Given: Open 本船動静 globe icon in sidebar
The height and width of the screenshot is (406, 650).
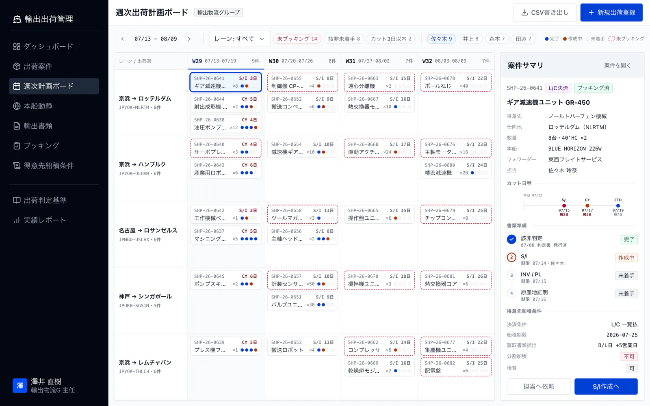Looking at the screenshot, I should pos(17,106).
